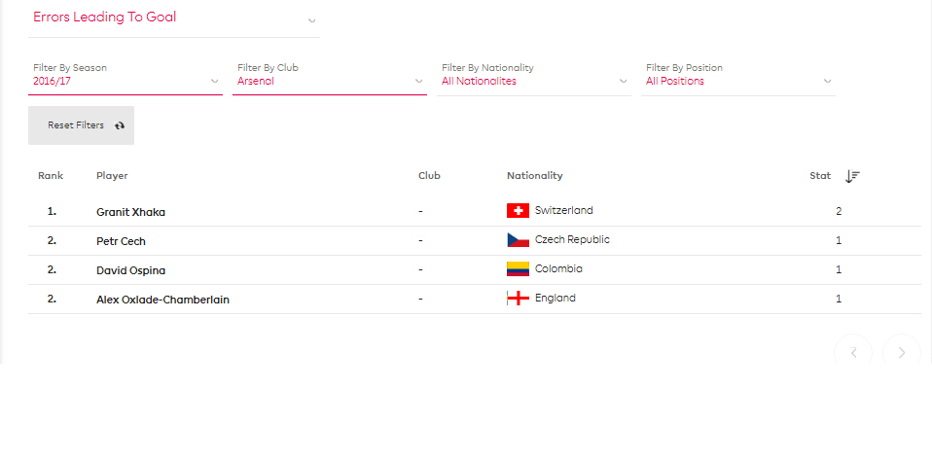The image size is (932, 460).
Task: Open Granit Xhaka player link
Action: pyautogui.click(x=130, y=212)
